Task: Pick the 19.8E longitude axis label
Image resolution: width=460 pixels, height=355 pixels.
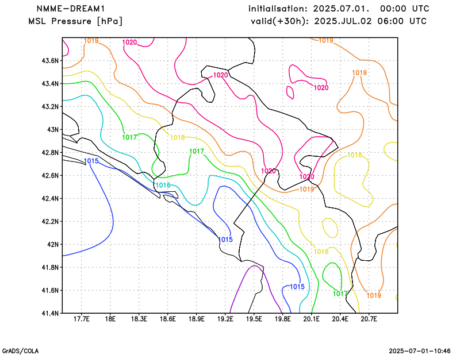Action: (x=282, y=319)
